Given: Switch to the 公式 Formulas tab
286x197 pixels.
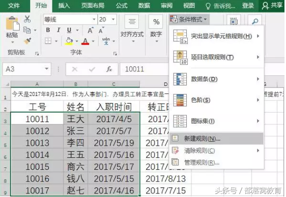Looking at the screenshot, I should 121,6.
